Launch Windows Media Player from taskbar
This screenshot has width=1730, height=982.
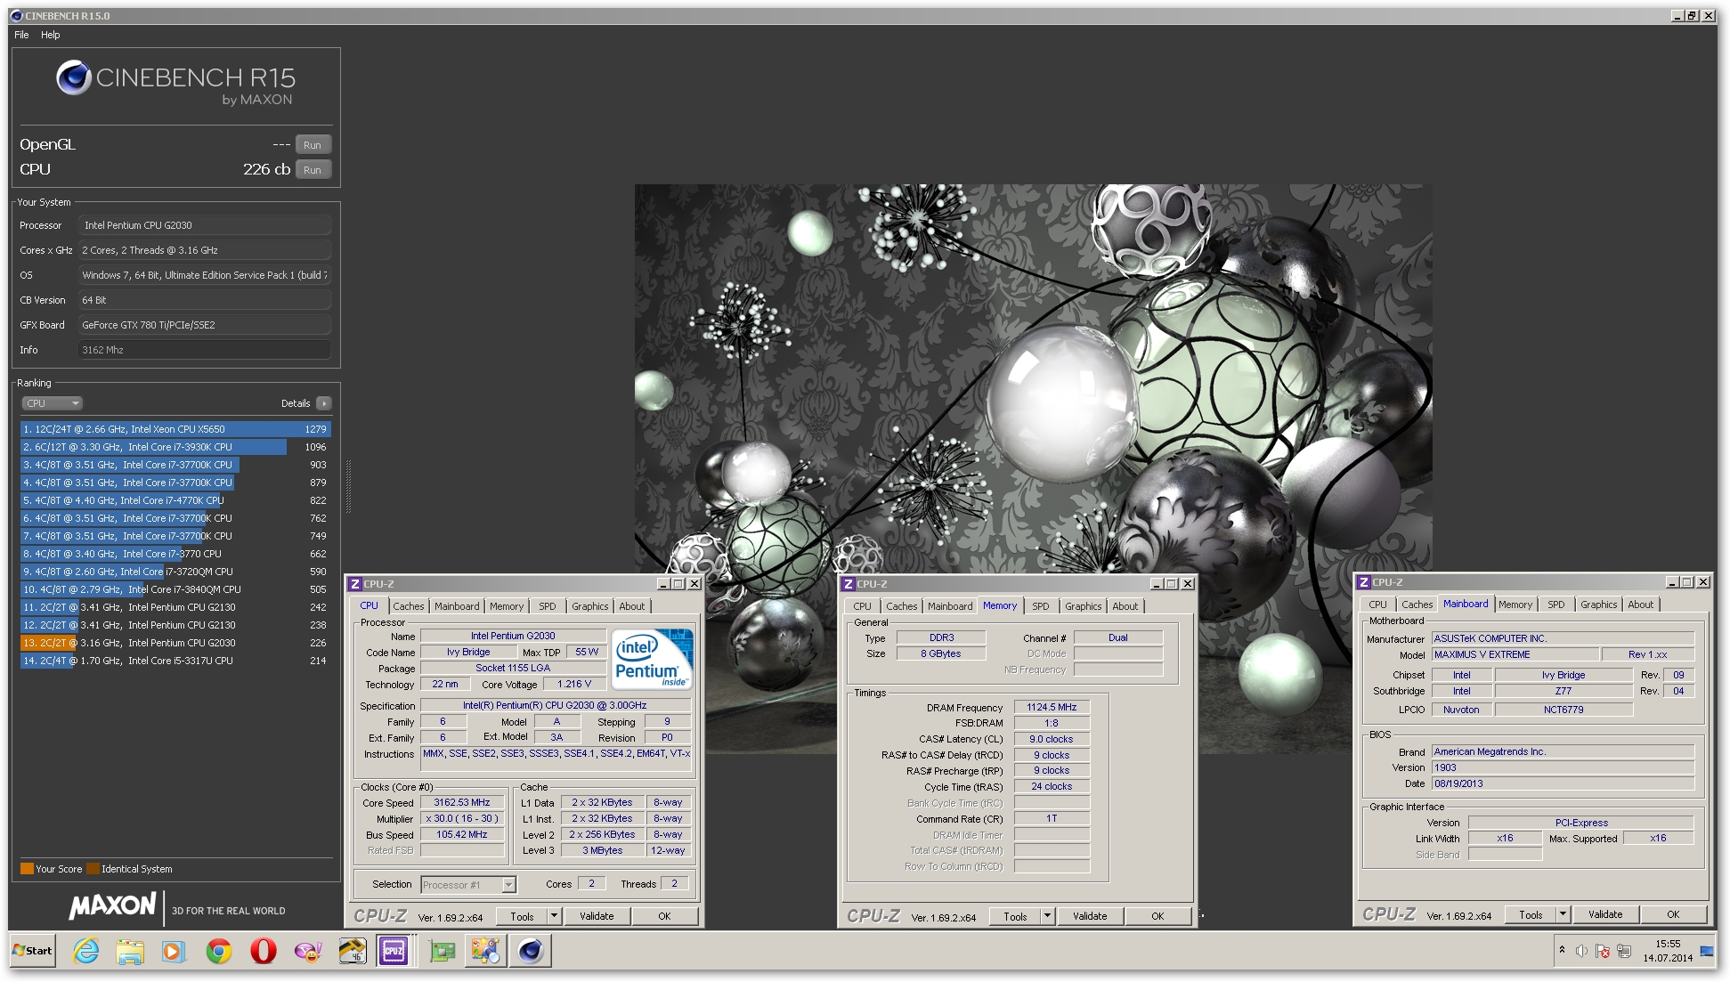coord(174,951)
